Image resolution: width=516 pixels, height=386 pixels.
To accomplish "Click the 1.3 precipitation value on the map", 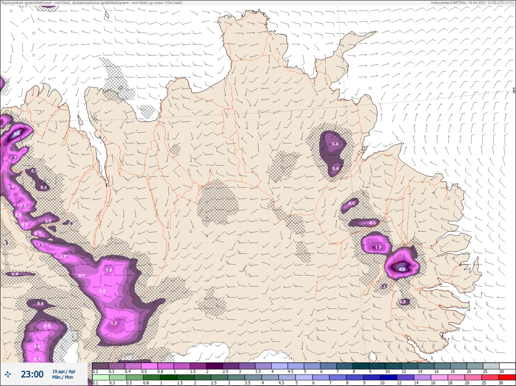I will 23,206.
